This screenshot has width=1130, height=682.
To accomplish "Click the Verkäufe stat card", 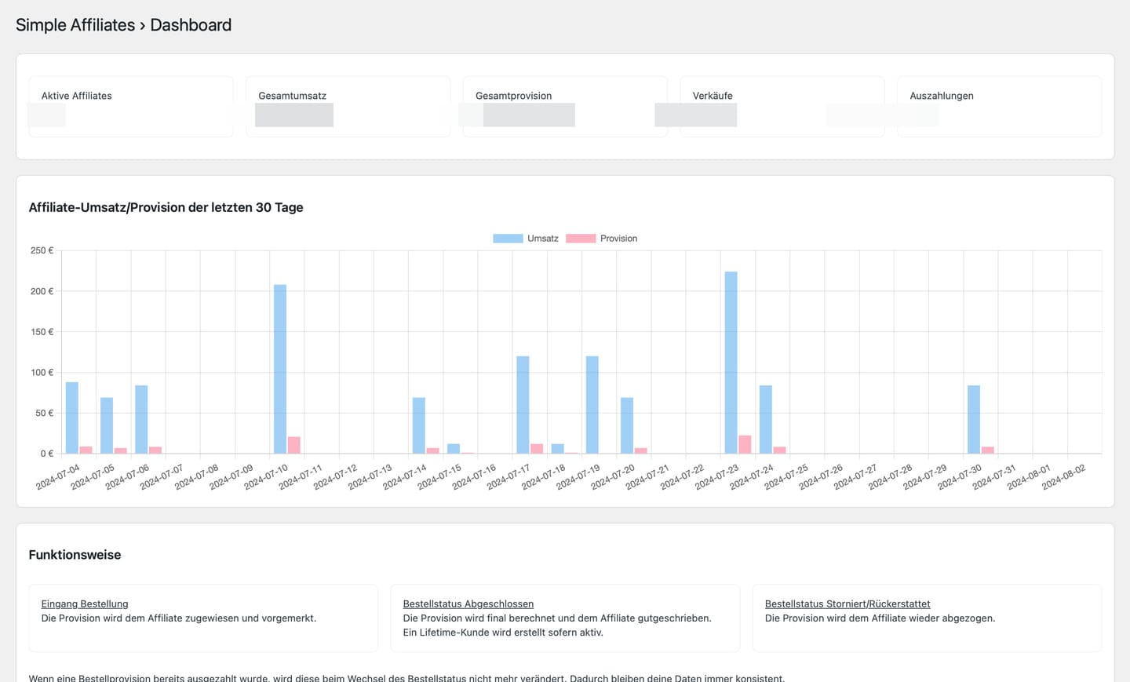I will click(782, 106).
